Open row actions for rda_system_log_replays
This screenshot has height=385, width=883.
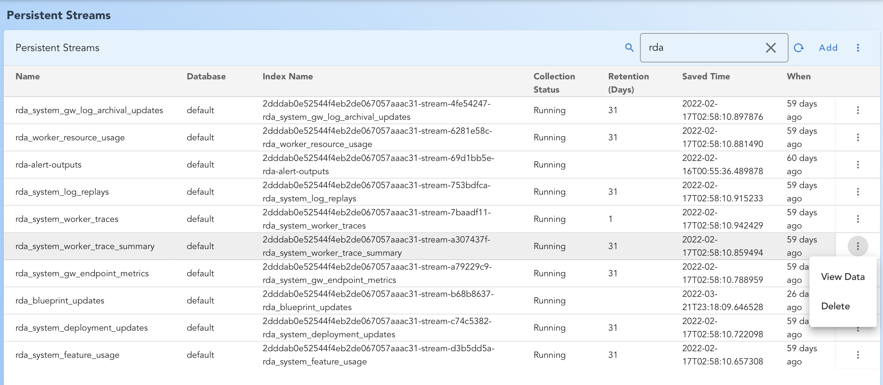point(858,192)
